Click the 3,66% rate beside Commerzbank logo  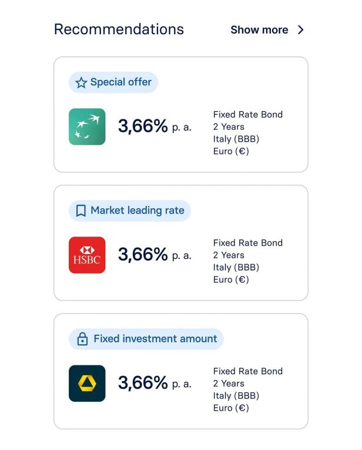(143, 382)
